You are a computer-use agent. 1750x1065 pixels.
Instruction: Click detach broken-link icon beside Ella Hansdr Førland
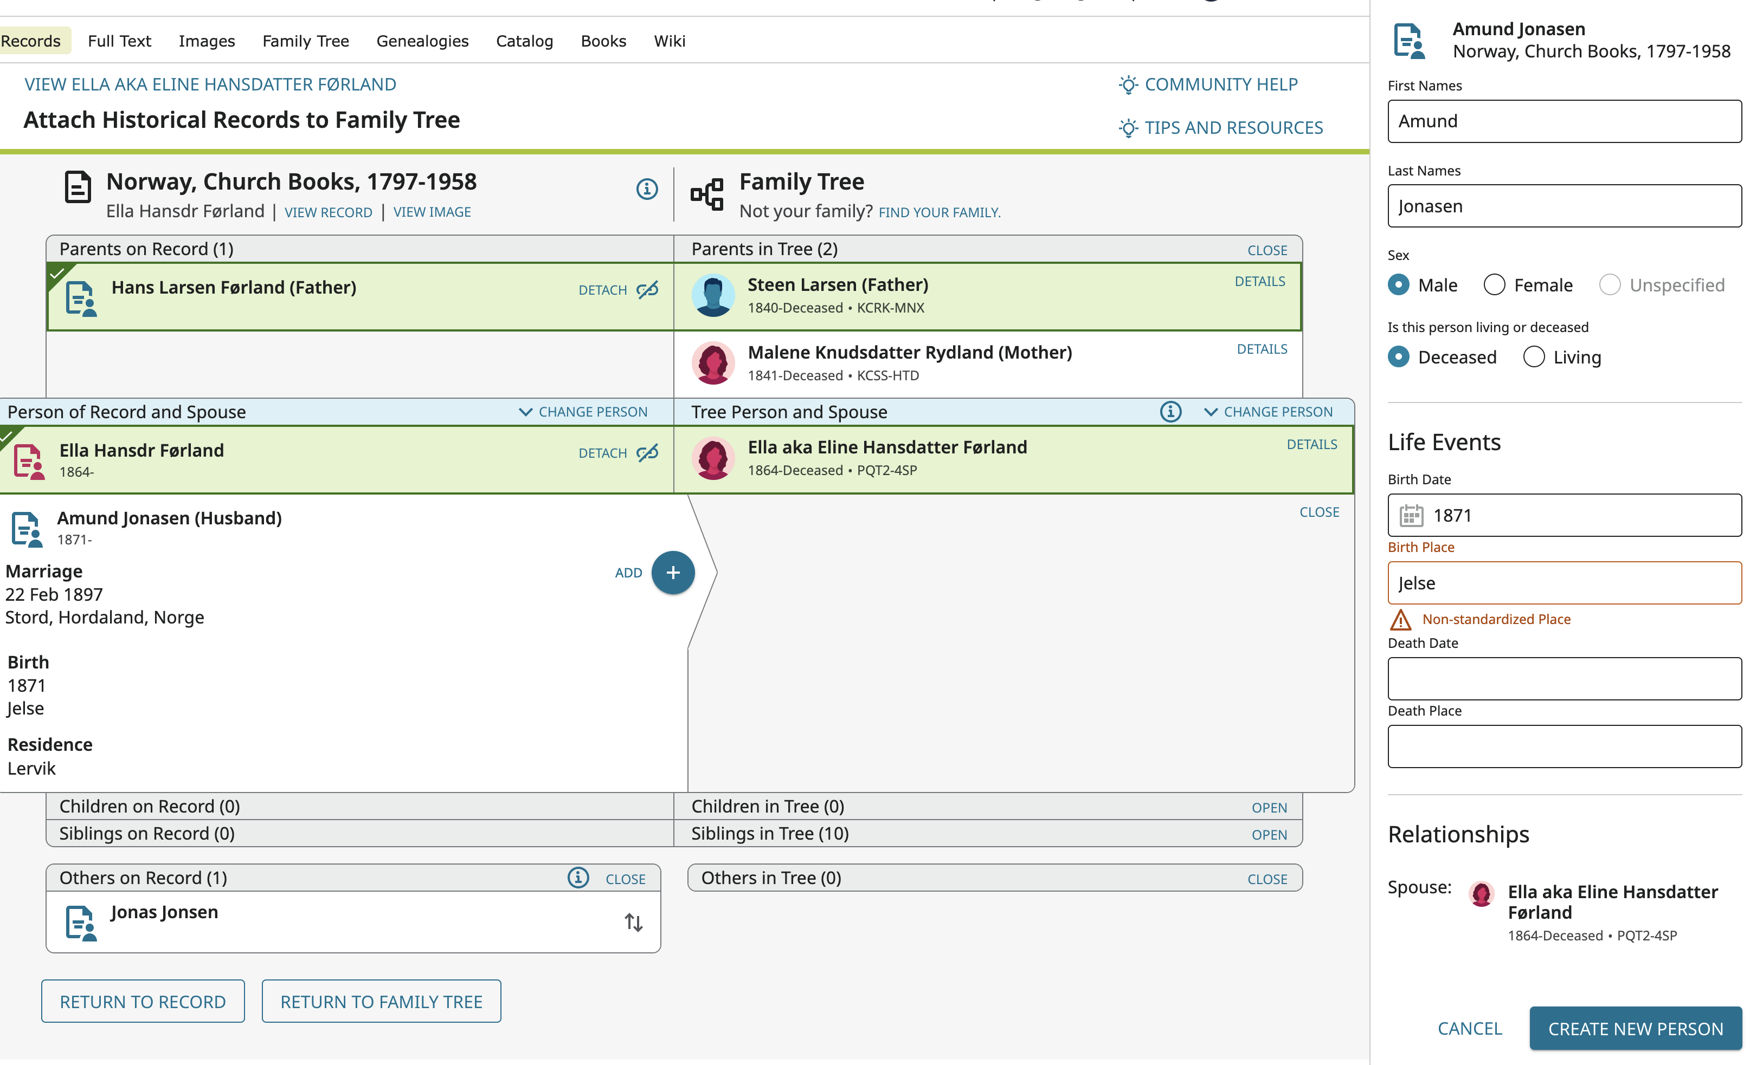click(647, 453)
